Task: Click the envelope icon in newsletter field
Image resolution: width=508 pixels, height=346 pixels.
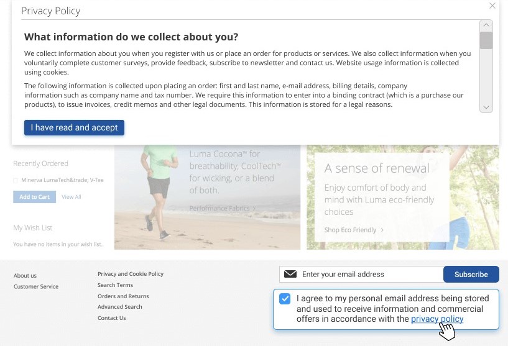Action: 290,274
